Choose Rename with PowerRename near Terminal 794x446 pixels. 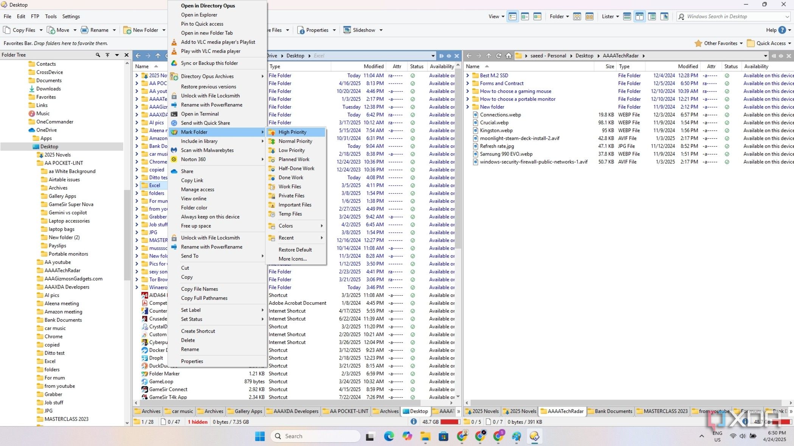tap(217, 105)
